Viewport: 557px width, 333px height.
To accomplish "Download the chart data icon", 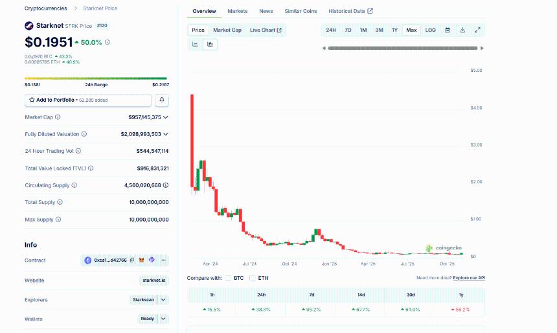I will [x=462, y=30].
